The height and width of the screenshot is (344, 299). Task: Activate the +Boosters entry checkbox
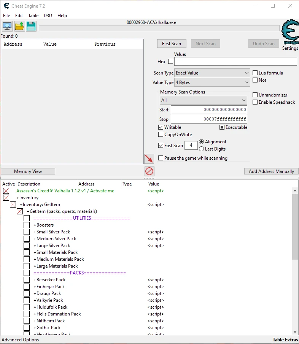point(27,225)
